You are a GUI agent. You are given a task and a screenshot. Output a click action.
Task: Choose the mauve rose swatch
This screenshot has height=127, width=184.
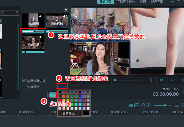pos(84,104)
